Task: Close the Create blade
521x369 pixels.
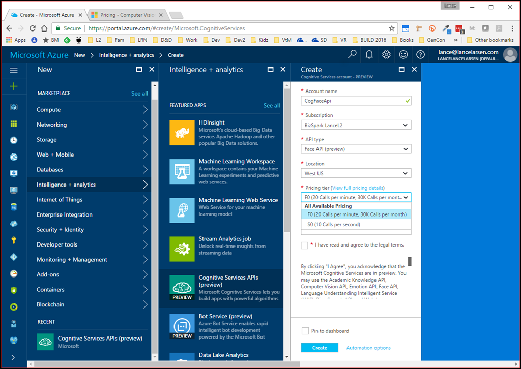Action: pos(414,69)
